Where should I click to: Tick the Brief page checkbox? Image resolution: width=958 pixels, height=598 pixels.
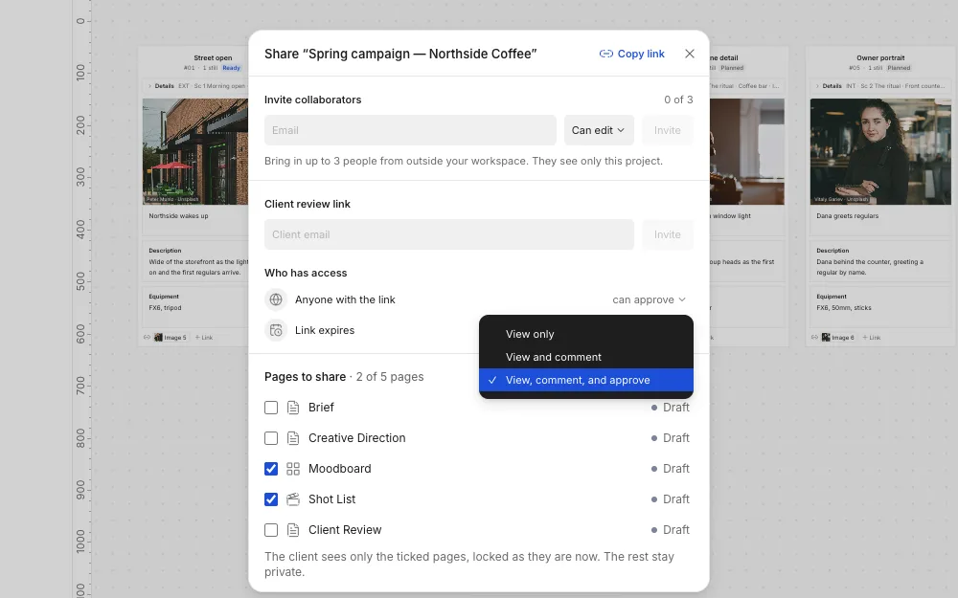pos(271,408)
